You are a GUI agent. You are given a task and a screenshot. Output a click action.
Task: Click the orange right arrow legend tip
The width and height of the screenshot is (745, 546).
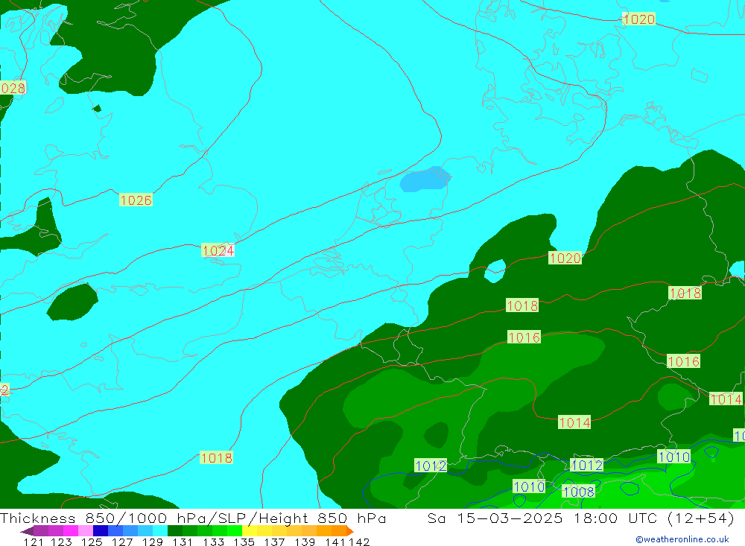click(349, 531)
